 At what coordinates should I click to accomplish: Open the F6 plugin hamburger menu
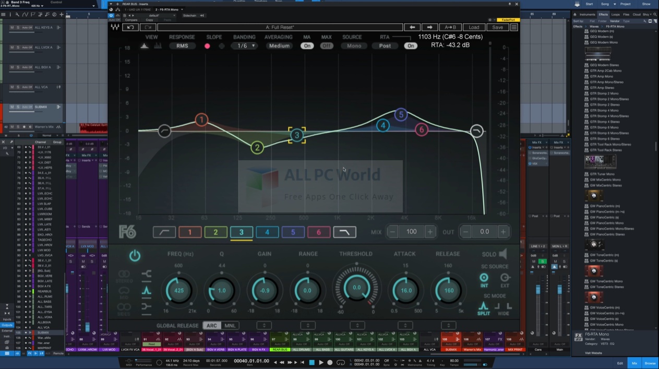514,27
